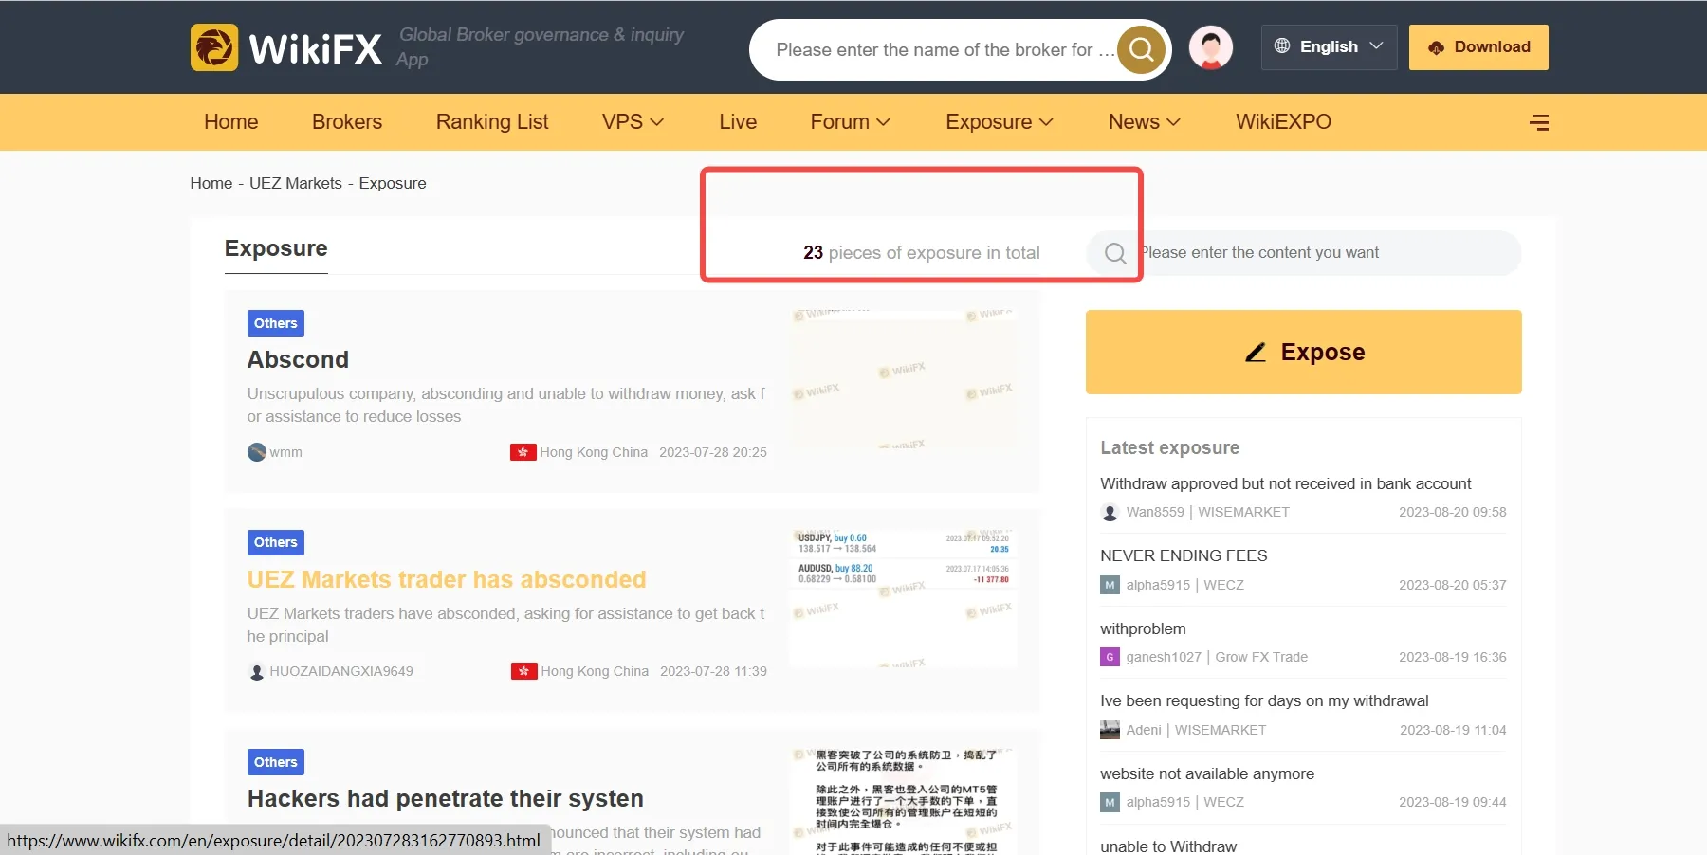The image size is (1707, 855).
Task: Open the Abscond post image thumbnail
Action: tap(904, 377)
